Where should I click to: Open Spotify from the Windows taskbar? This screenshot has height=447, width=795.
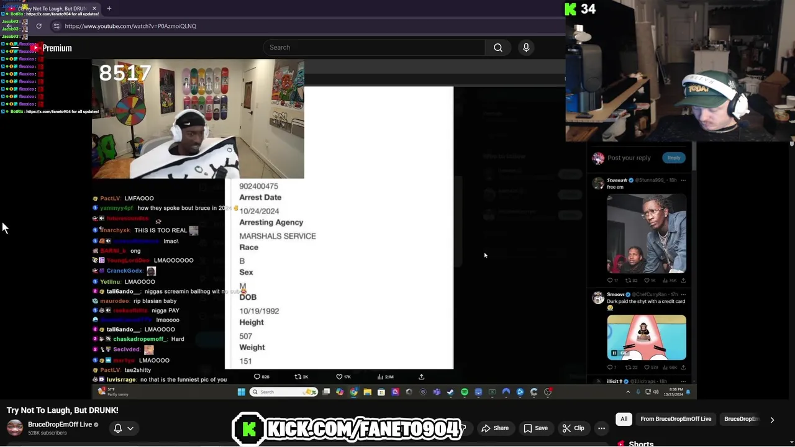click(x=465, y=392)
